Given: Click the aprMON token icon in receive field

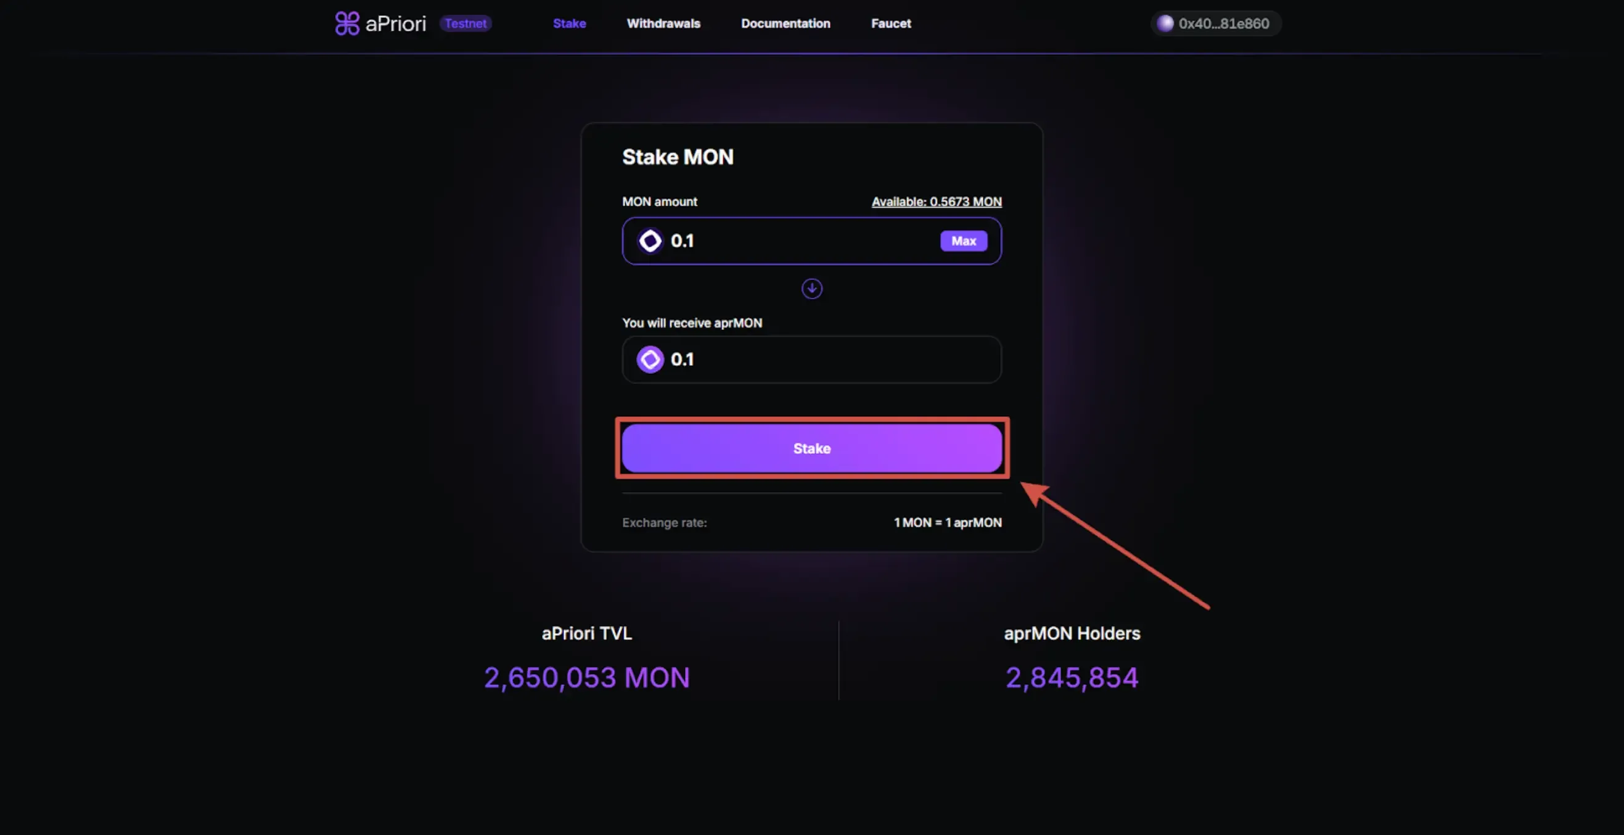Looking at the screenshot, I should click(650, 360).
